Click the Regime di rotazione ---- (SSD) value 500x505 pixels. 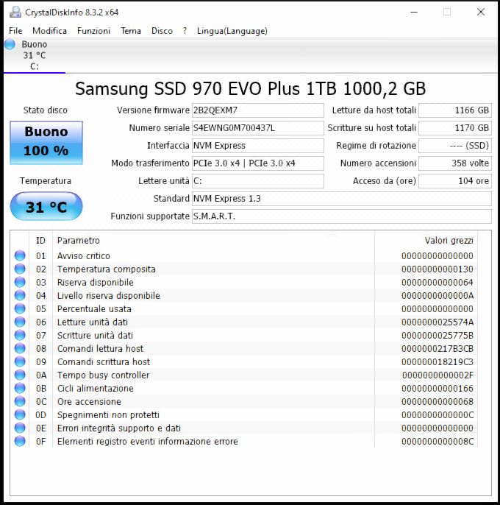point(455,146)
